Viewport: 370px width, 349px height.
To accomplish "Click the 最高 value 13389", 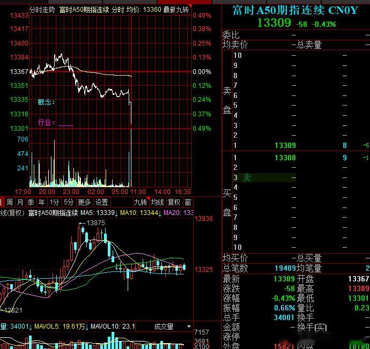I will pyautogui.click(x=359, y=288).
